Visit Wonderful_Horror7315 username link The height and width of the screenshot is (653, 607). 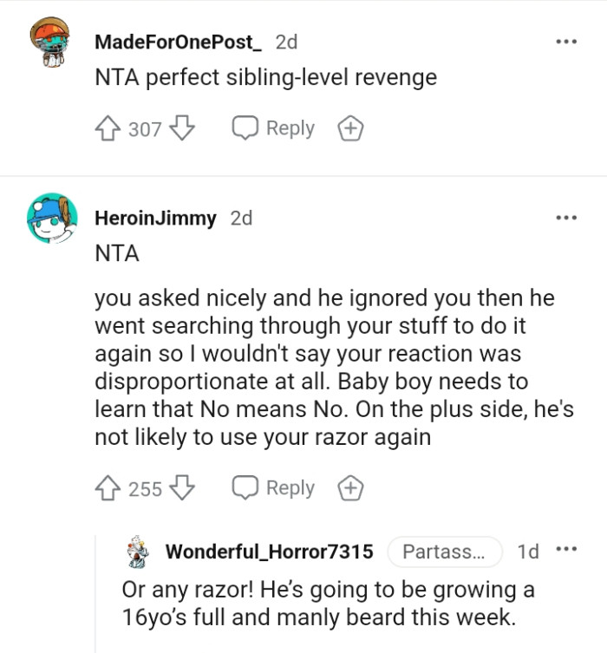click(270, 552)
